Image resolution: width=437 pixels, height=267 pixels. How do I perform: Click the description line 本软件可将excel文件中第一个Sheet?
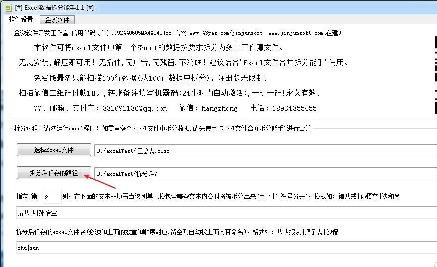(95, 47)
